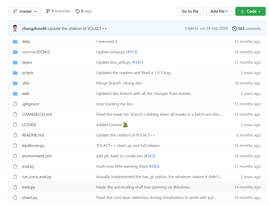Open the yolact.py file
This screenshot has width=269, height=206.
30,198
